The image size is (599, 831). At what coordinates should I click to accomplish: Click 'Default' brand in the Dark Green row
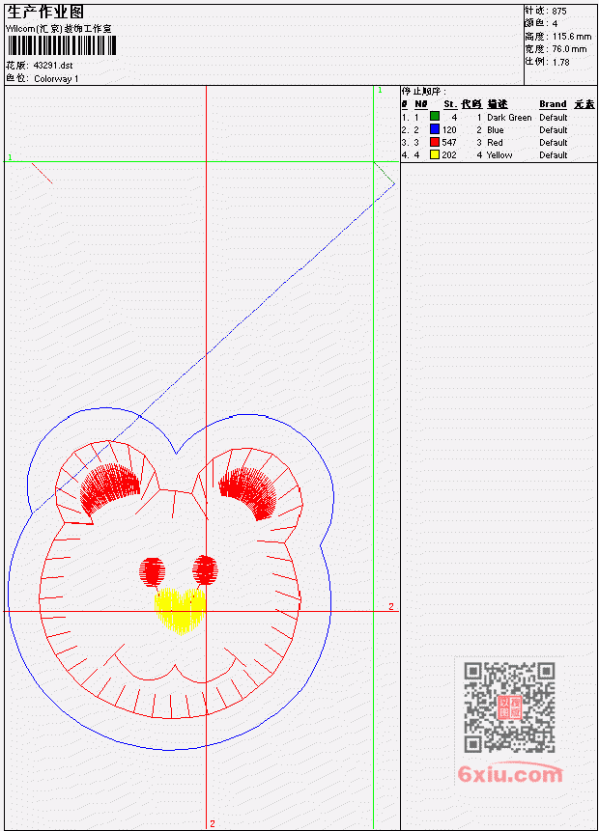(x=554, y=117)
